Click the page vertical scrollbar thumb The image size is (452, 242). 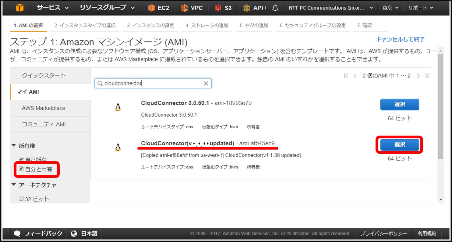(x=440, y=106)
